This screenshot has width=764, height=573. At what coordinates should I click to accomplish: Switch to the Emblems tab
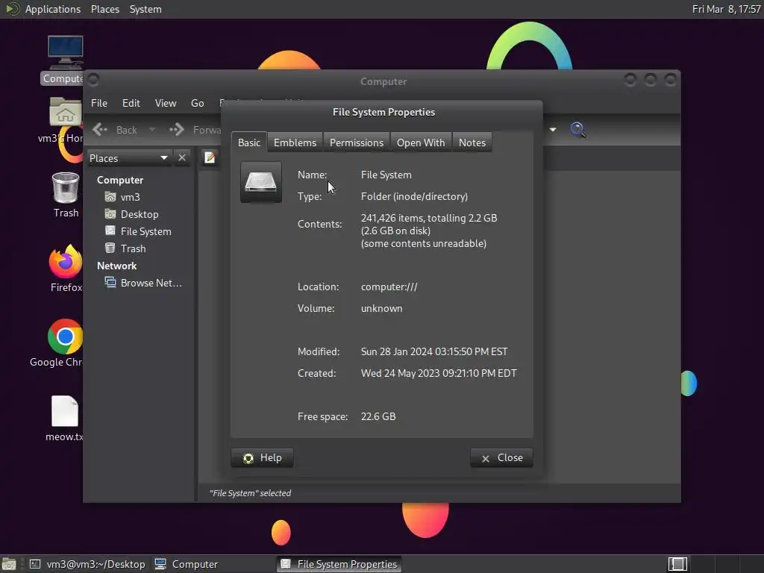(295, 143)
